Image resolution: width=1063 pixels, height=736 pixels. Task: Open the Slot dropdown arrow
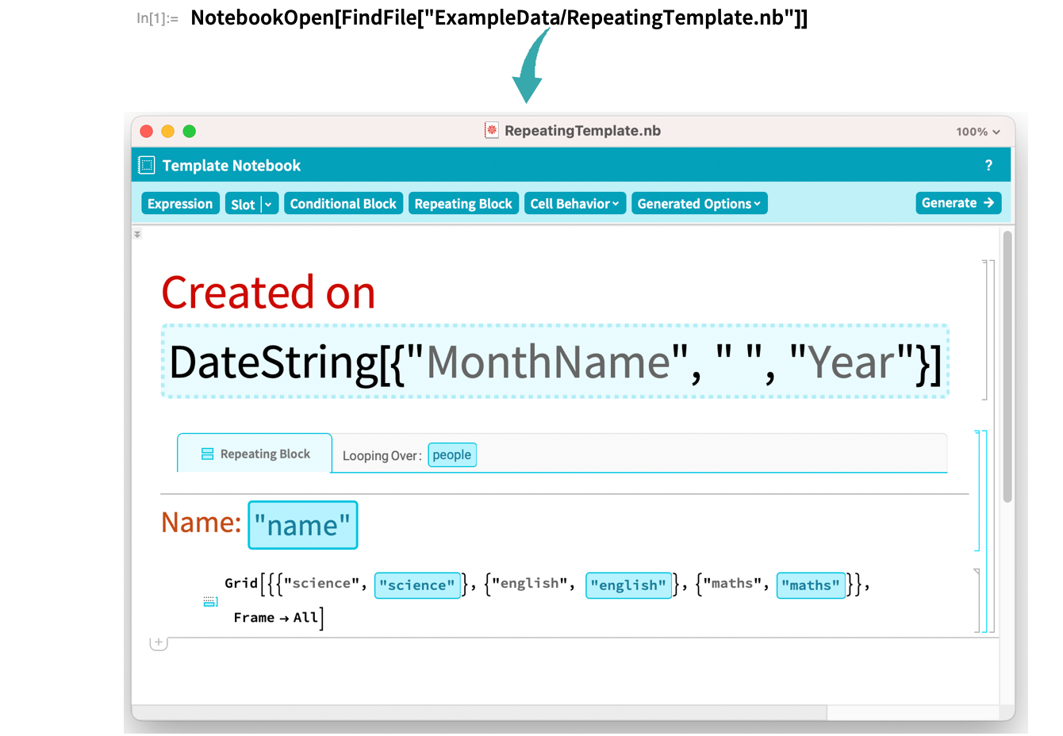click(269, 204)
